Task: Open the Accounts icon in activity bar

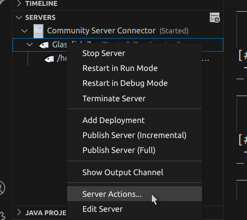Action: [x=2, y=188]
